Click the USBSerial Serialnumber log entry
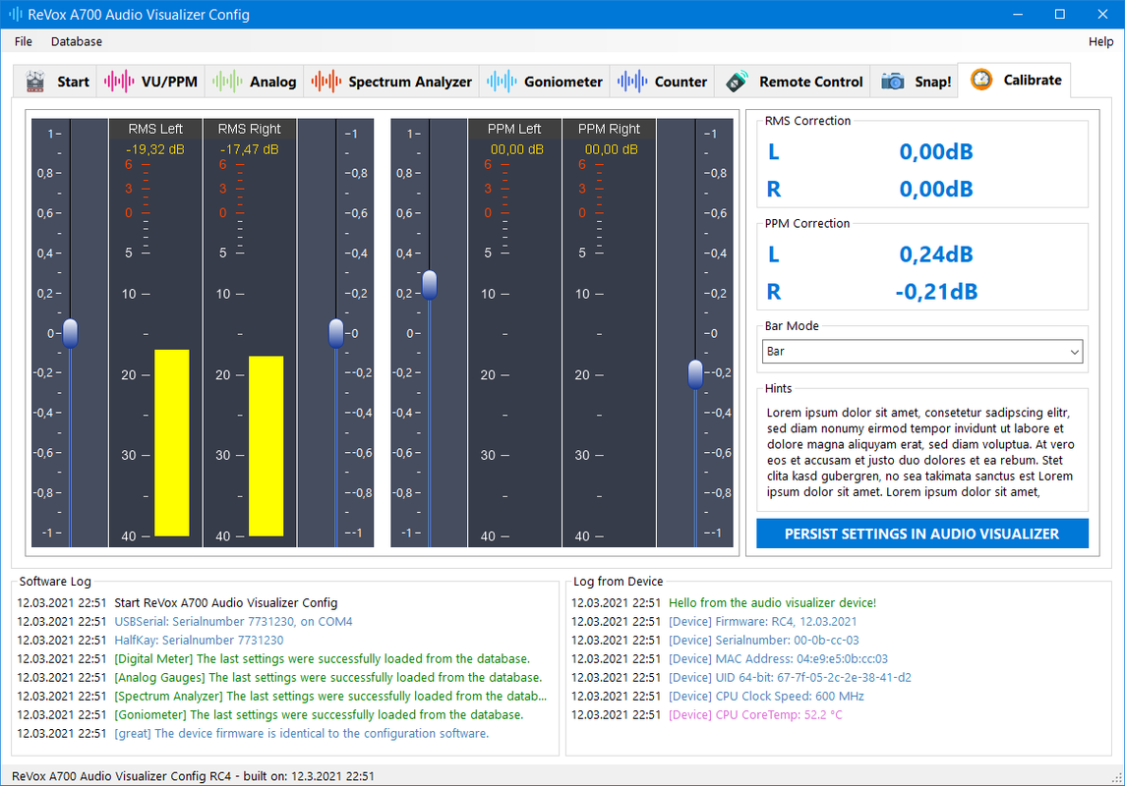This screenshot has width=1125, height=786. click(233, 621)
